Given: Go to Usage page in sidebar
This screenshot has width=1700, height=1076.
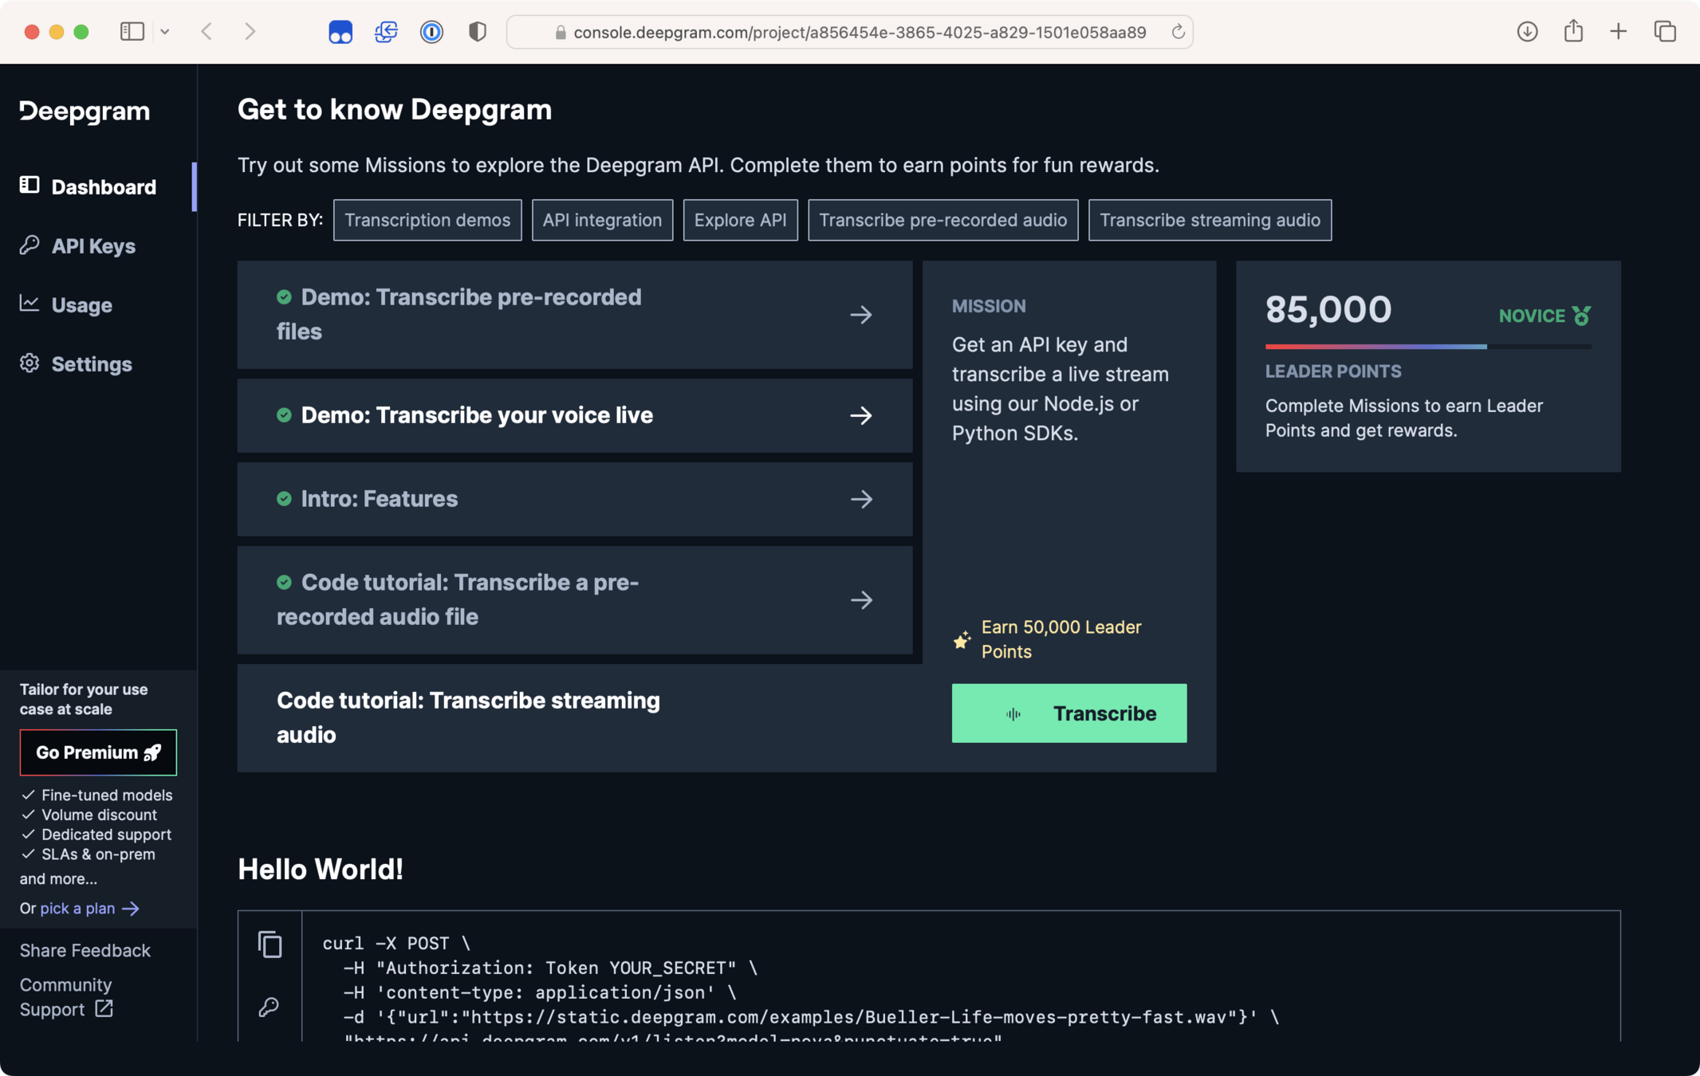Looking at the screenshot, I should 81,305.
